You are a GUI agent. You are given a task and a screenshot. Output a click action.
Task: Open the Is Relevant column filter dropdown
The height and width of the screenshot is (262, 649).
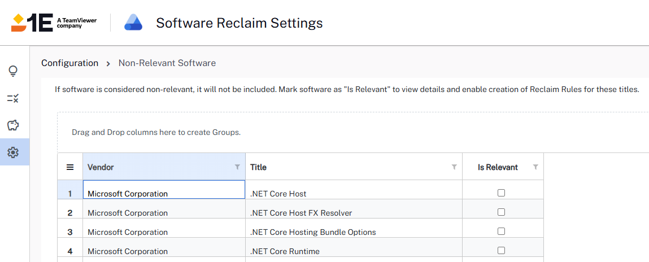click(x=535, y=167)
